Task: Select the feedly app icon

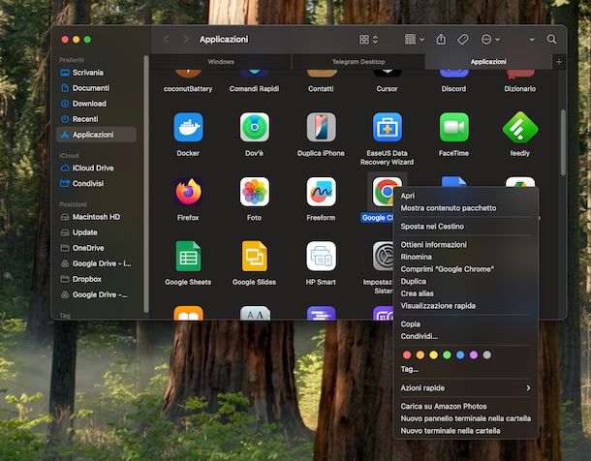Action: point(520,127)
